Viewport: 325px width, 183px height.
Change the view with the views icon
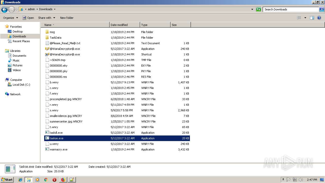click(x=299, y=18)
